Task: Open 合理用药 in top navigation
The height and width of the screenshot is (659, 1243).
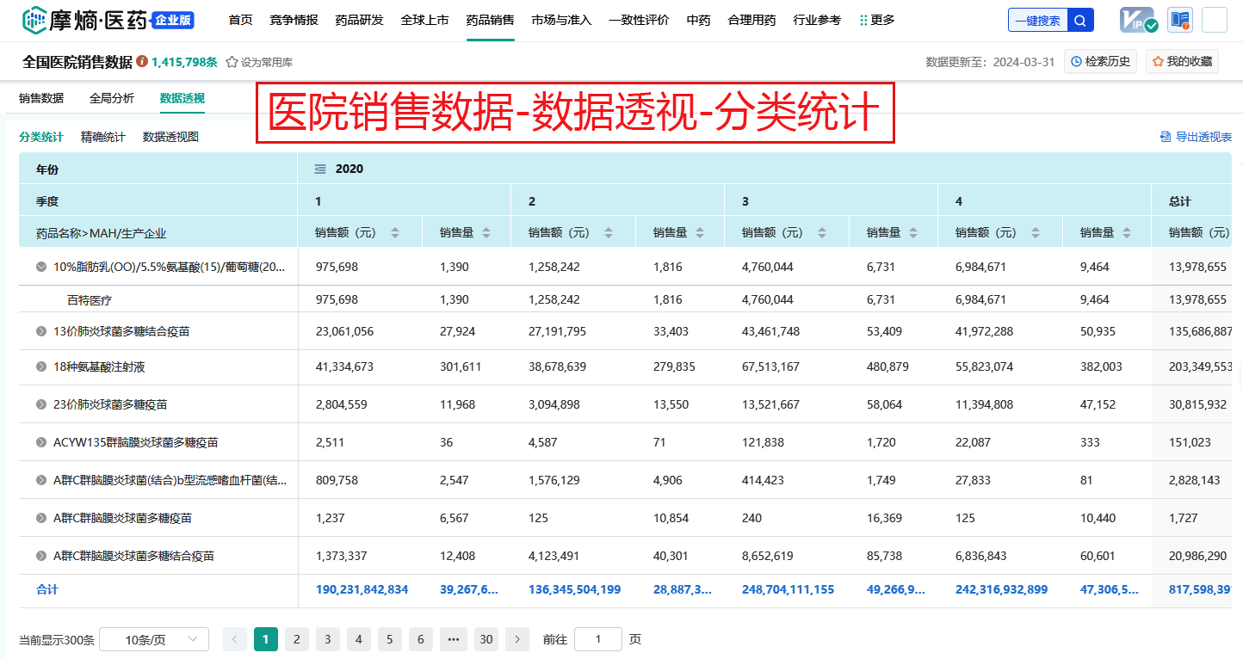Action: (x=751, y=20)
